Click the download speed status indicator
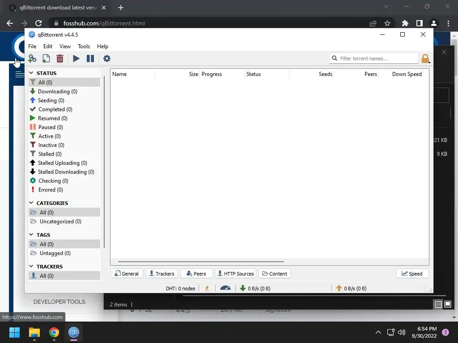 [255, 289]
